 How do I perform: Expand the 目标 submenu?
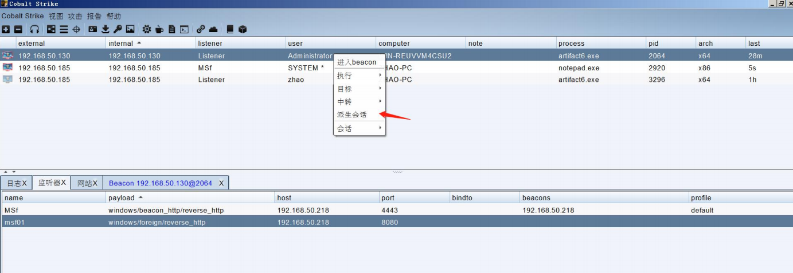coord(360,89)
